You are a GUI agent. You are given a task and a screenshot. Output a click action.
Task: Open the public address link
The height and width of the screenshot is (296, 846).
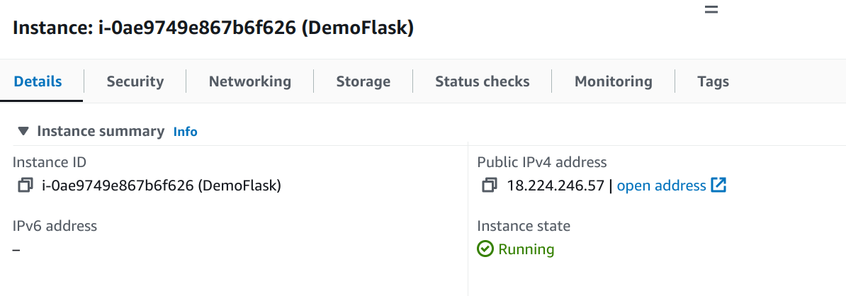coord(662,186)
